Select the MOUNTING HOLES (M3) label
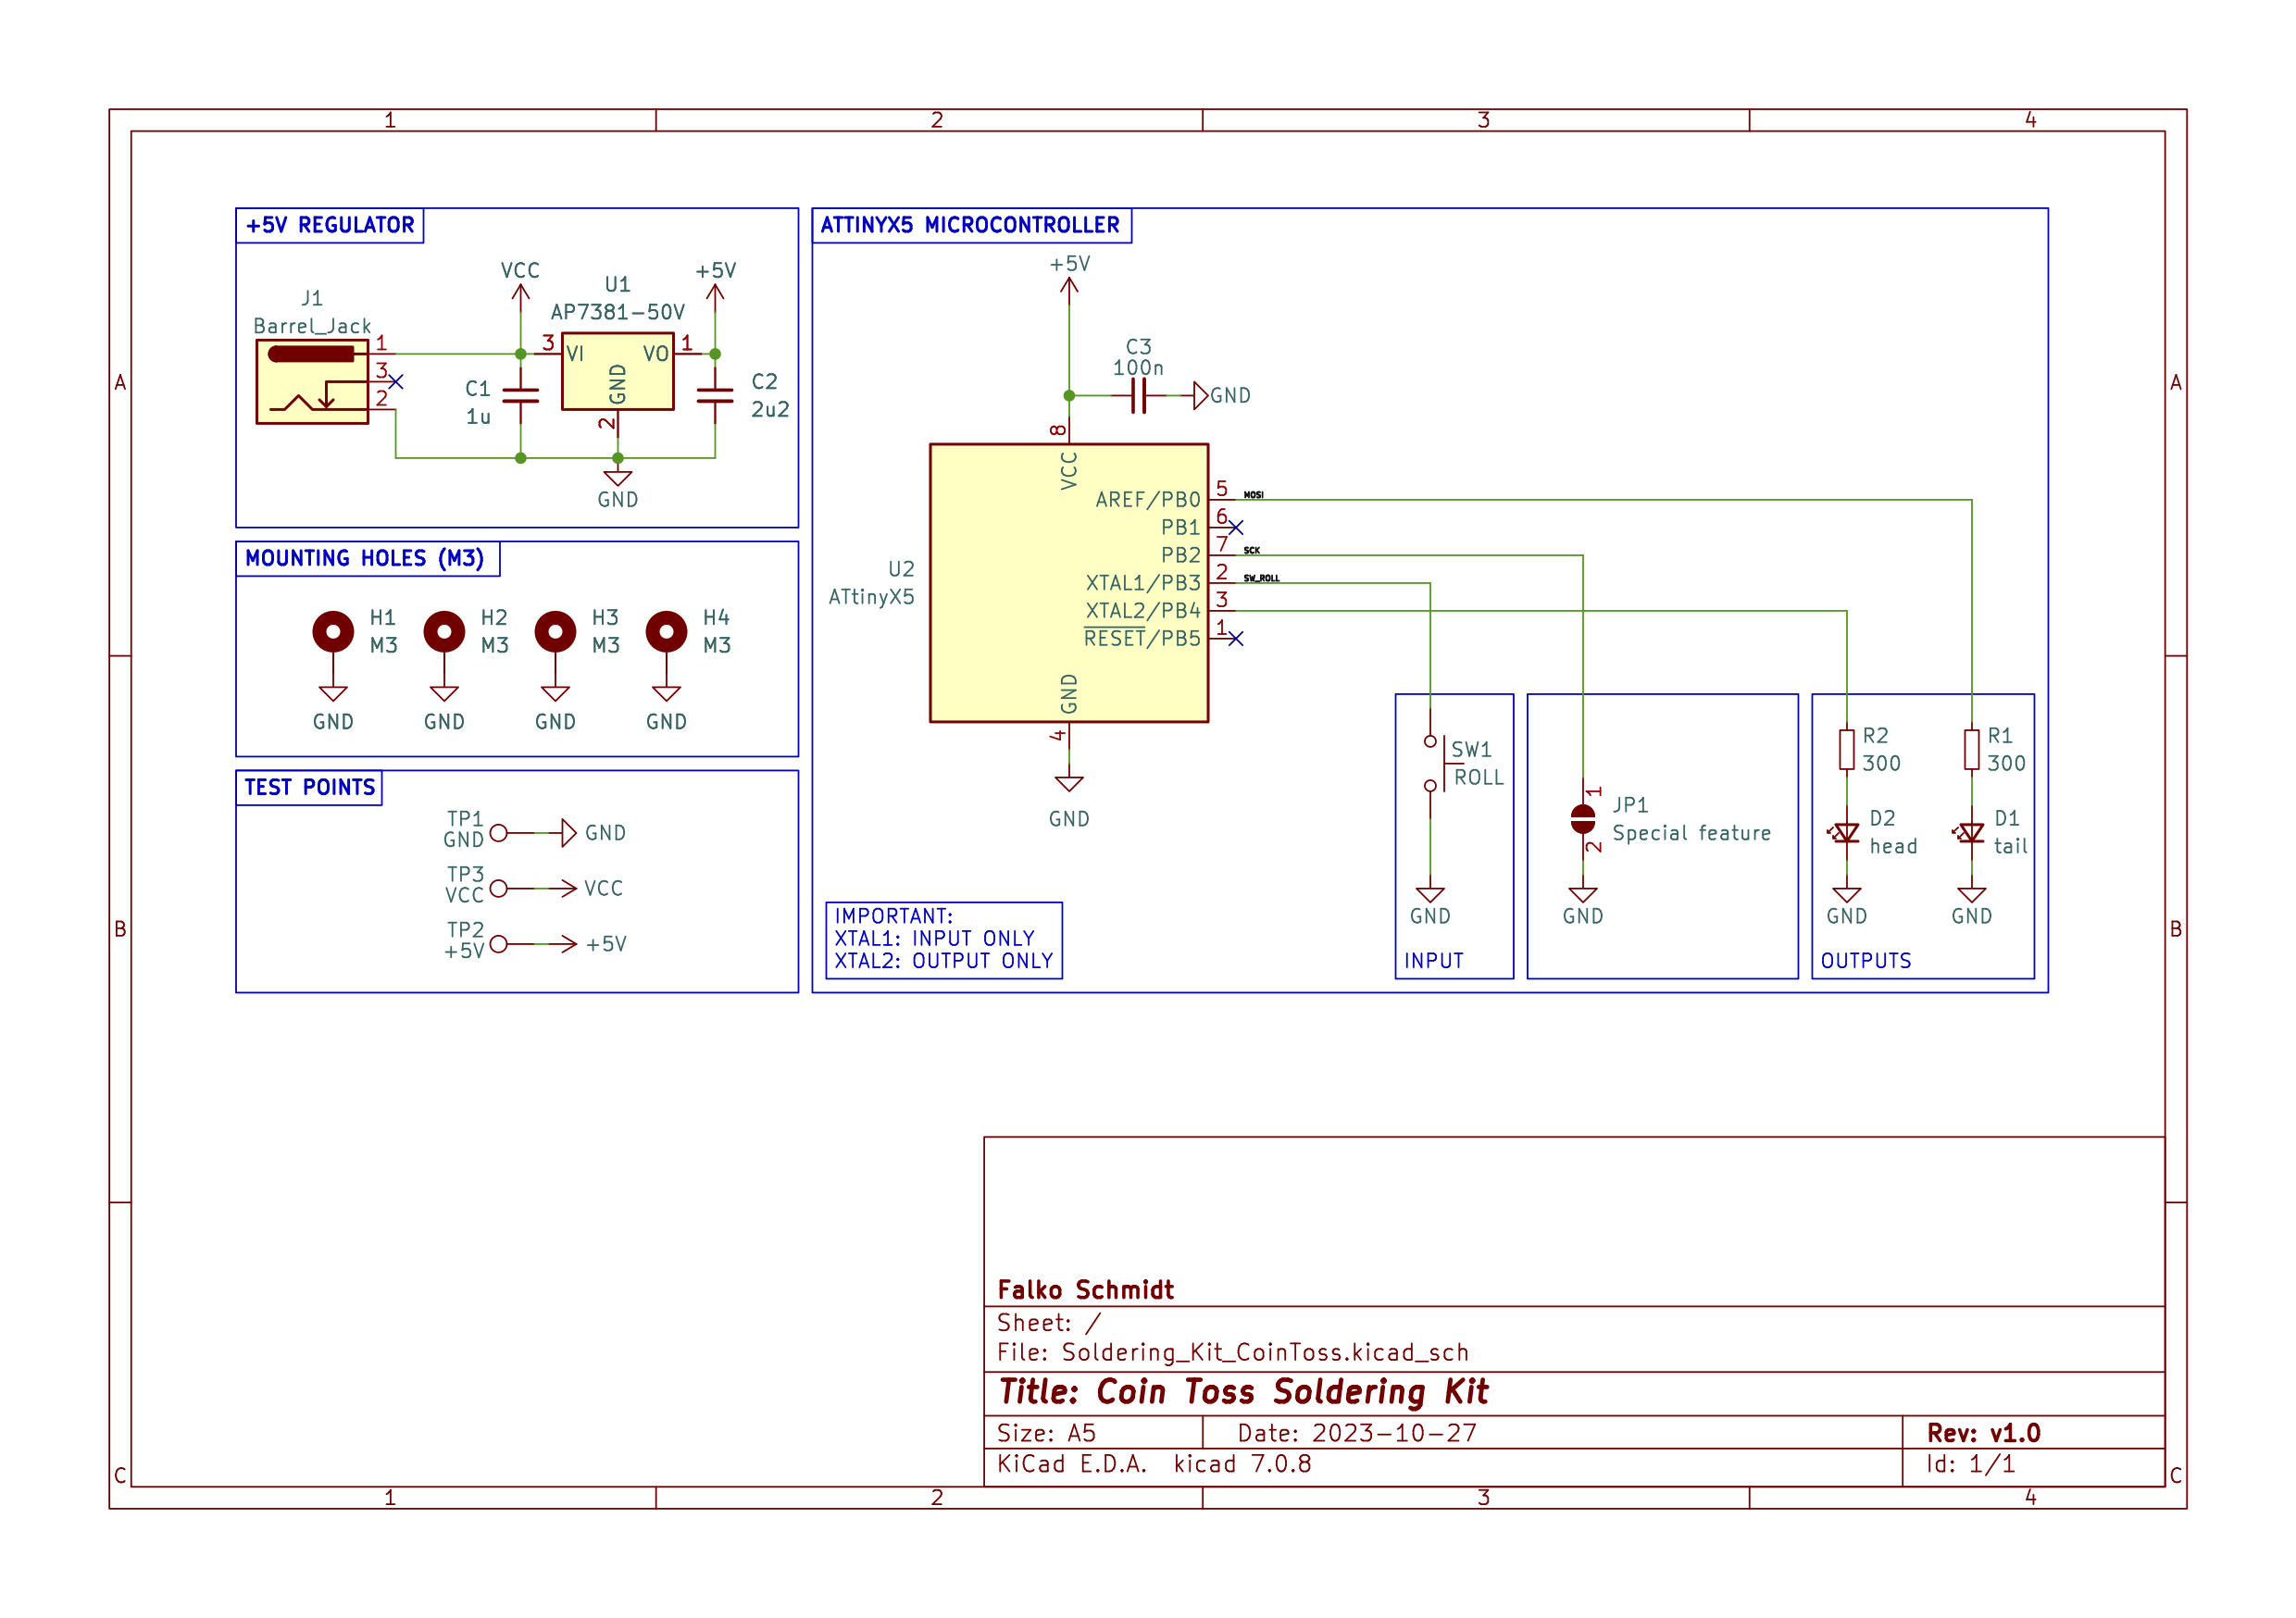The height and width of the screenshot is (1618, 2296). (x=365, y=558)
